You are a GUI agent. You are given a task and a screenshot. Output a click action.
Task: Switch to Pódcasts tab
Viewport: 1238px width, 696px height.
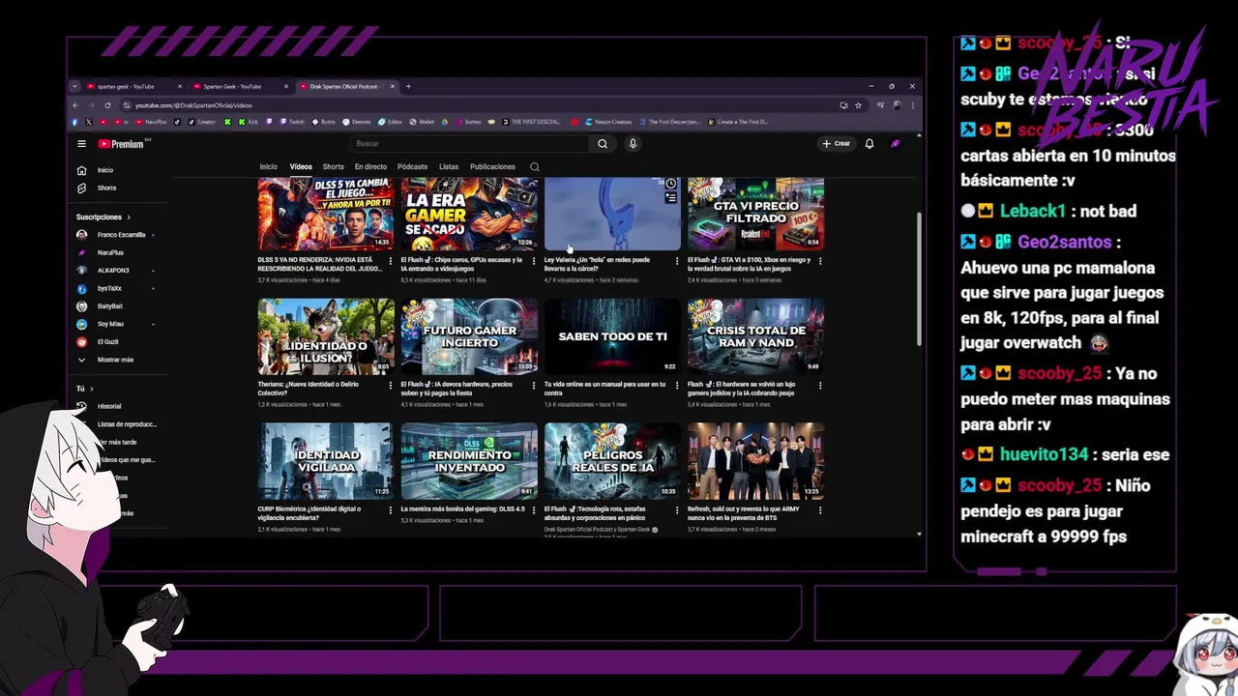point(412,167)
